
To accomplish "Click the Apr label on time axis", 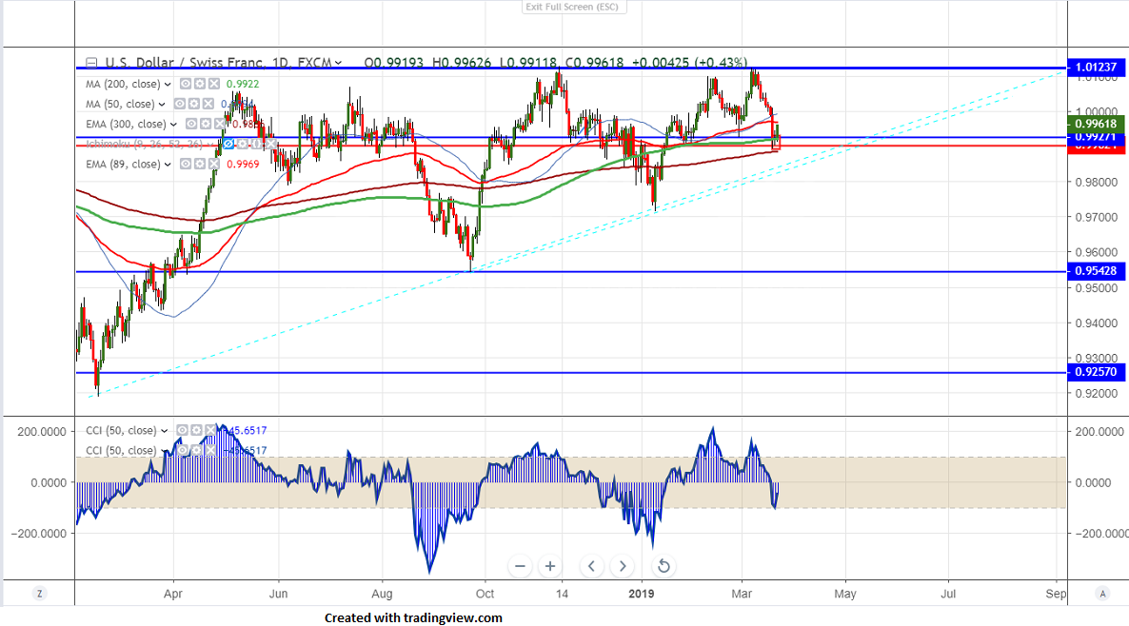I will 173,594.
